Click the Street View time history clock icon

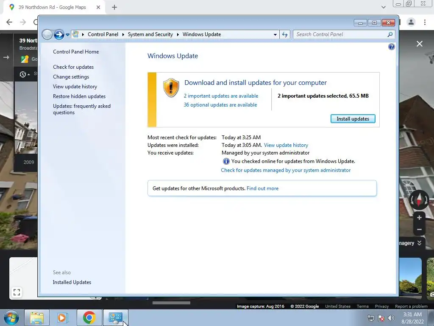[x=23, y=74]
